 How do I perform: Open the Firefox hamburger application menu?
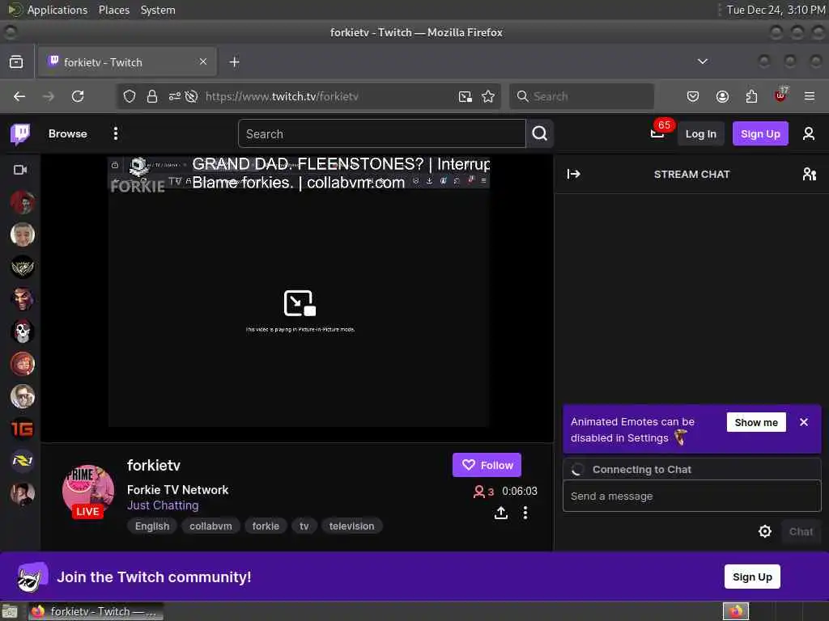[x=809, y=96]
